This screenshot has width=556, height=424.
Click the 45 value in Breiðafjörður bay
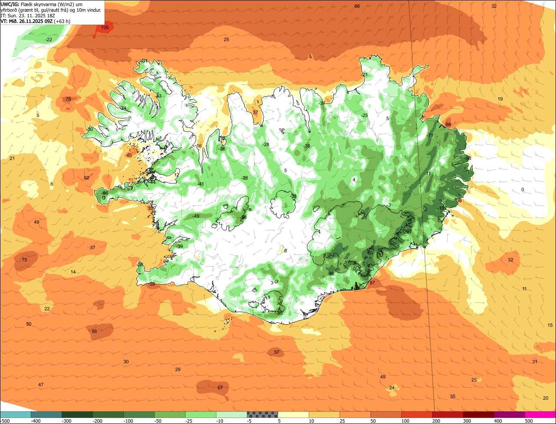pyautogui.click(x=129, y=155)
